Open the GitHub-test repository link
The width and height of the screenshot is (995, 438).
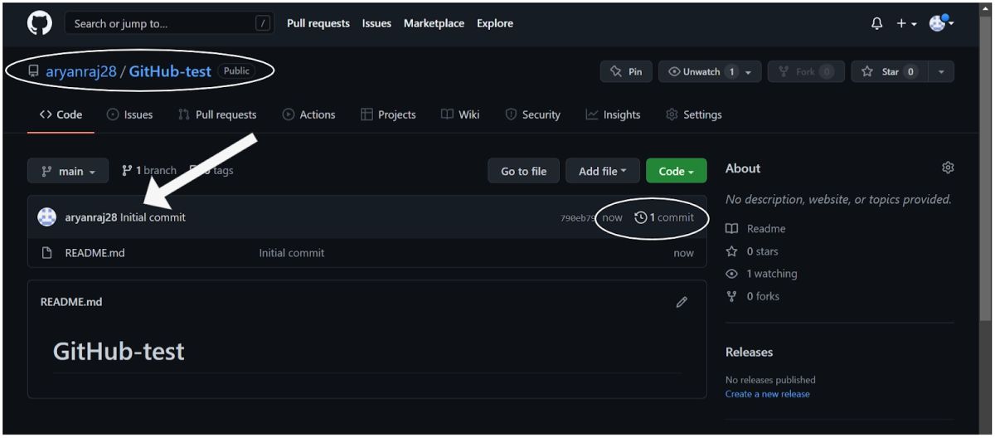point(170,71)
